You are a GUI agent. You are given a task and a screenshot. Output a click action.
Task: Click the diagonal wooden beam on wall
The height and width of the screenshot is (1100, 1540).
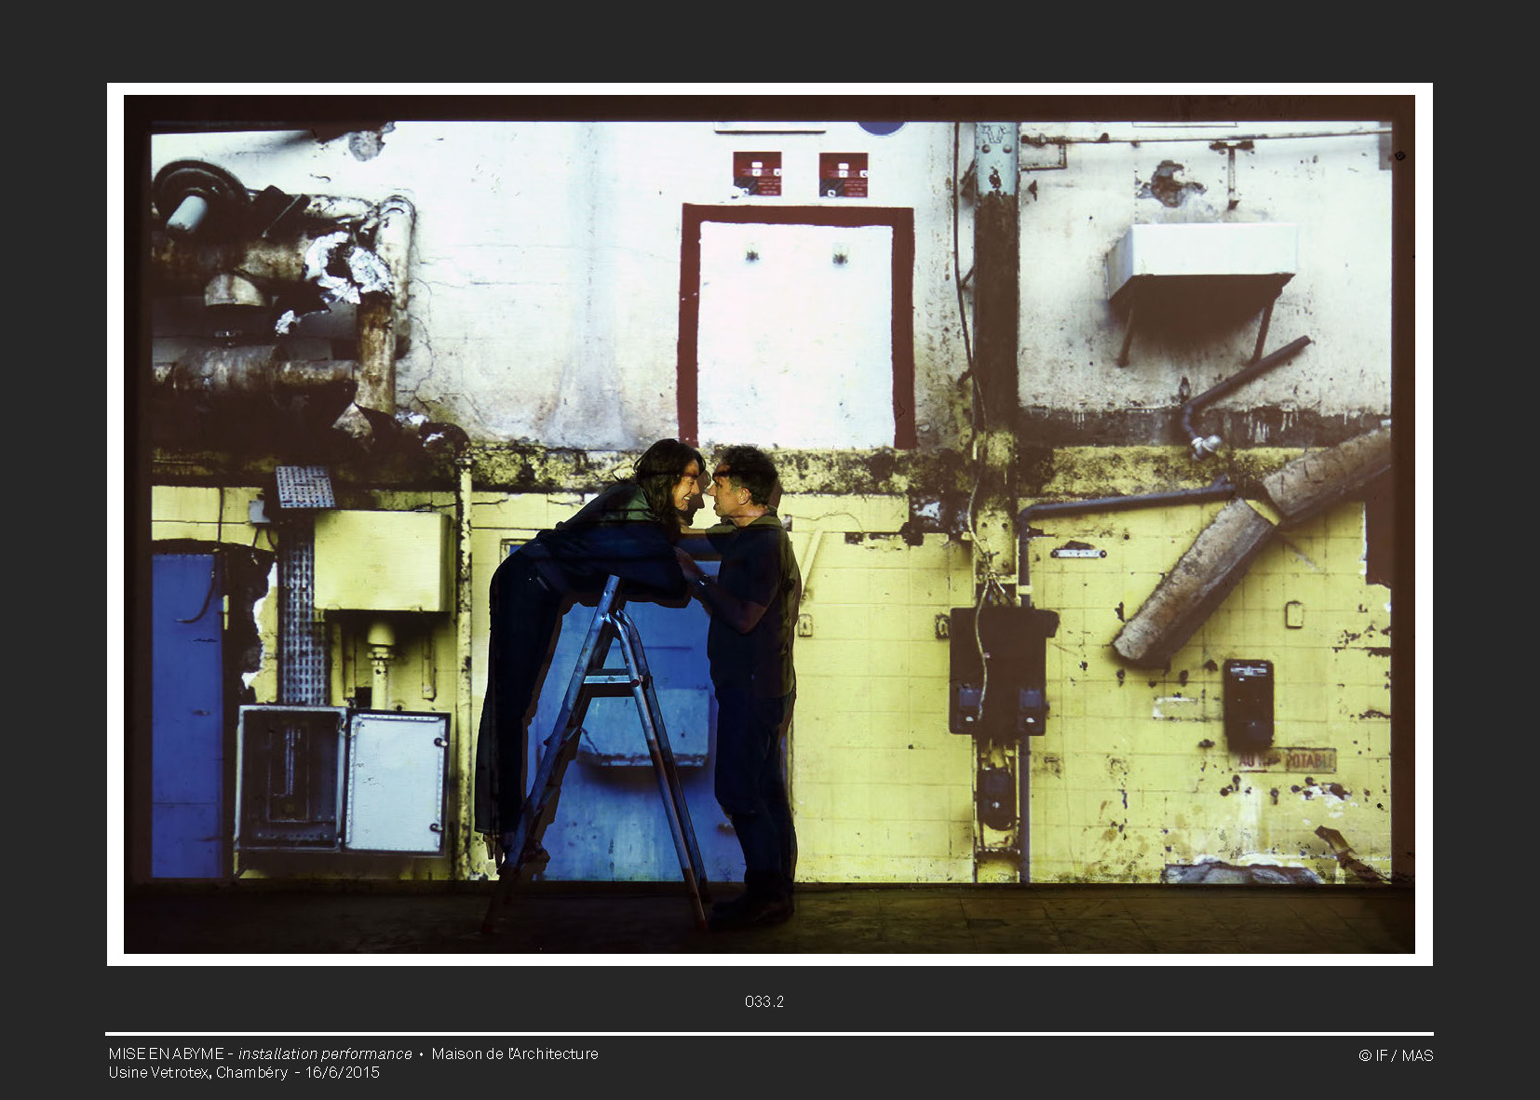[x=1248, y=549]
